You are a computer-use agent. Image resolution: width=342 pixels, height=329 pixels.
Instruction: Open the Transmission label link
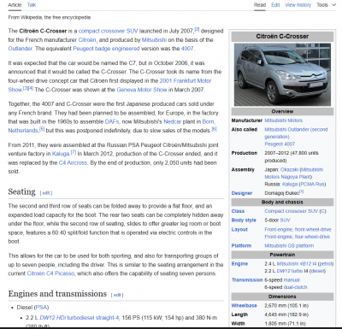[x=247, y=280]
